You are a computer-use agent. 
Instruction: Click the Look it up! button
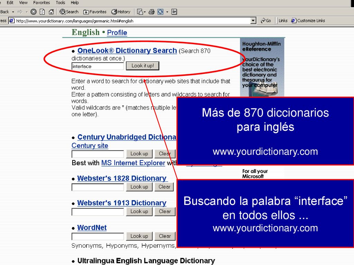click(143, 66)
